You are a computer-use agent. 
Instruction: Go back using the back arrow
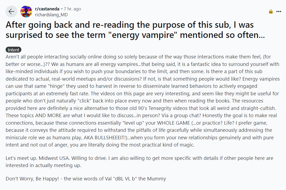pyautogui.click(x=11, y=11)
